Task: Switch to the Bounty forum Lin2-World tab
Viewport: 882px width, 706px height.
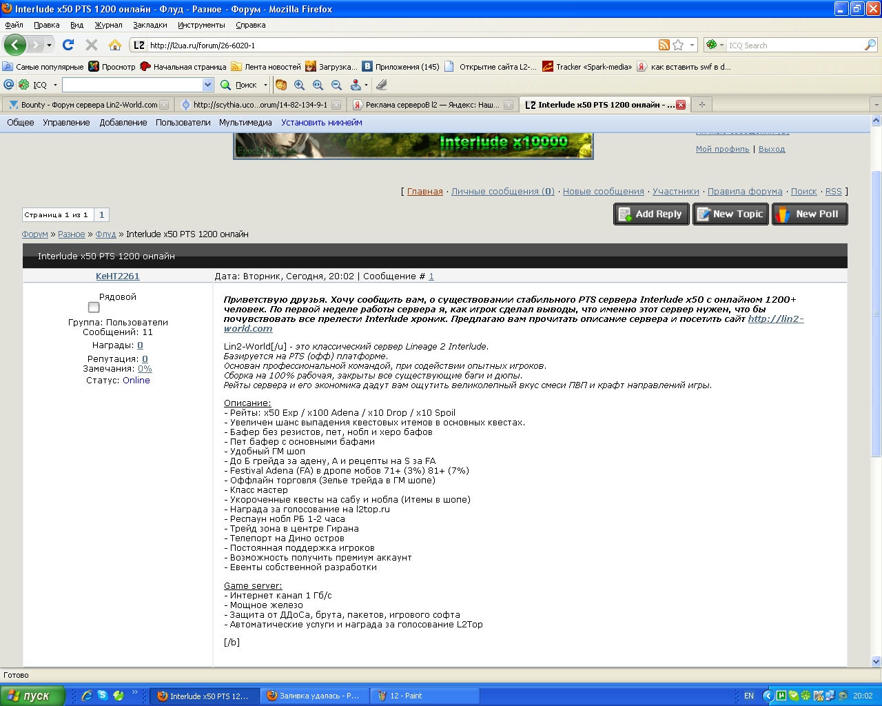Action: [88, 105]
